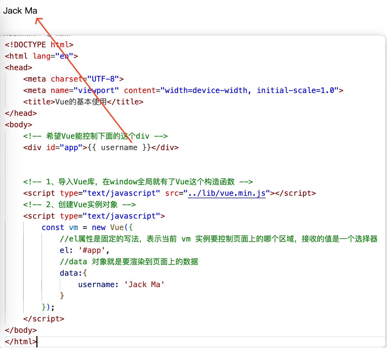
Task: Open the ../lib/vue.min.js link
Action: click(x=226, y=193)
